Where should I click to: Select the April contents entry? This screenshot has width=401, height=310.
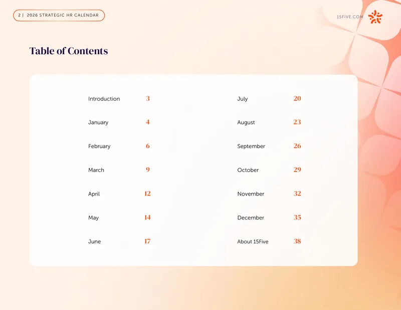94,194
